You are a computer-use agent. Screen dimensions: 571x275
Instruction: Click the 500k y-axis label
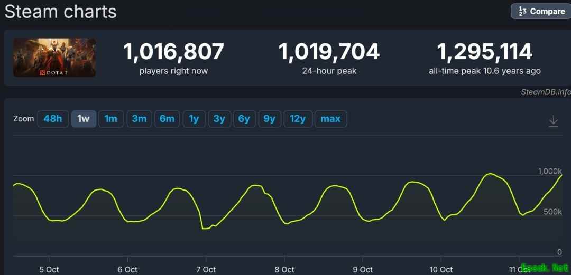tap(553, 212)
